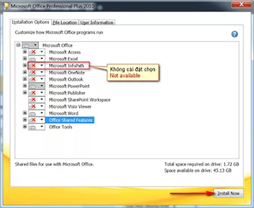Expand the Office Shared Features node

[25, 120]
